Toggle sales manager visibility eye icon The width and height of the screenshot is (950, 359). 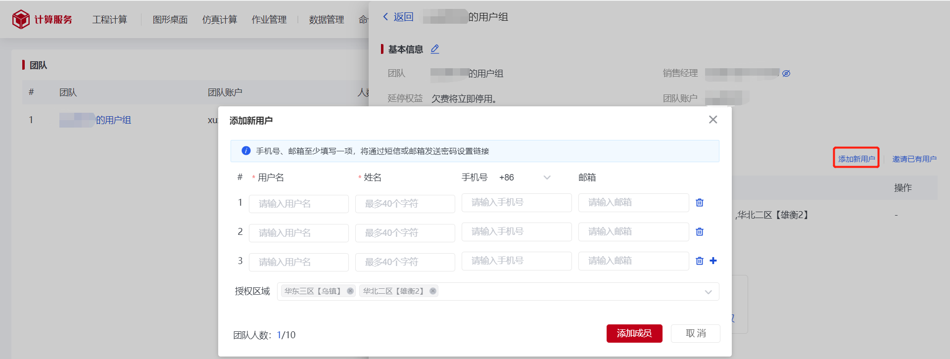(786, 73)
